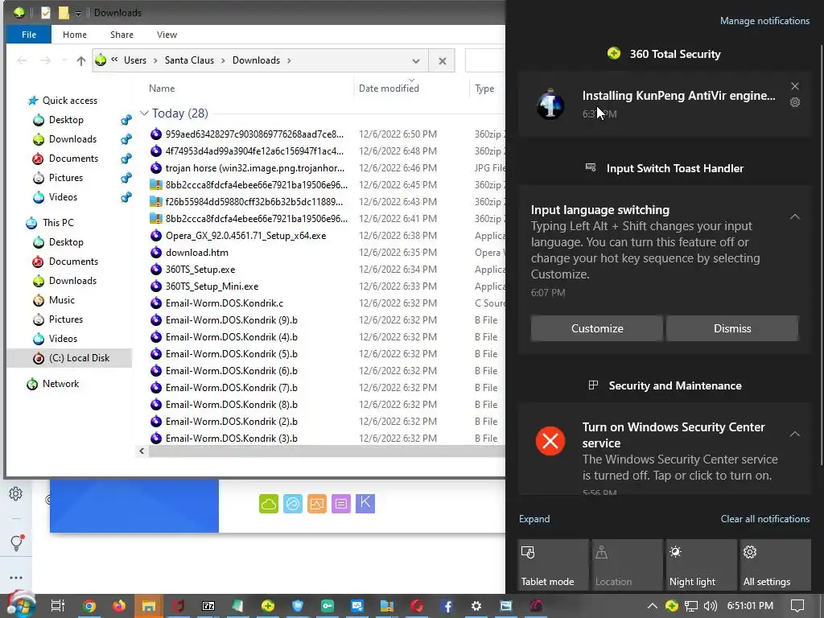824x618 pixels.
Task: Show hidden system tray icons
Action: point(652,606)
